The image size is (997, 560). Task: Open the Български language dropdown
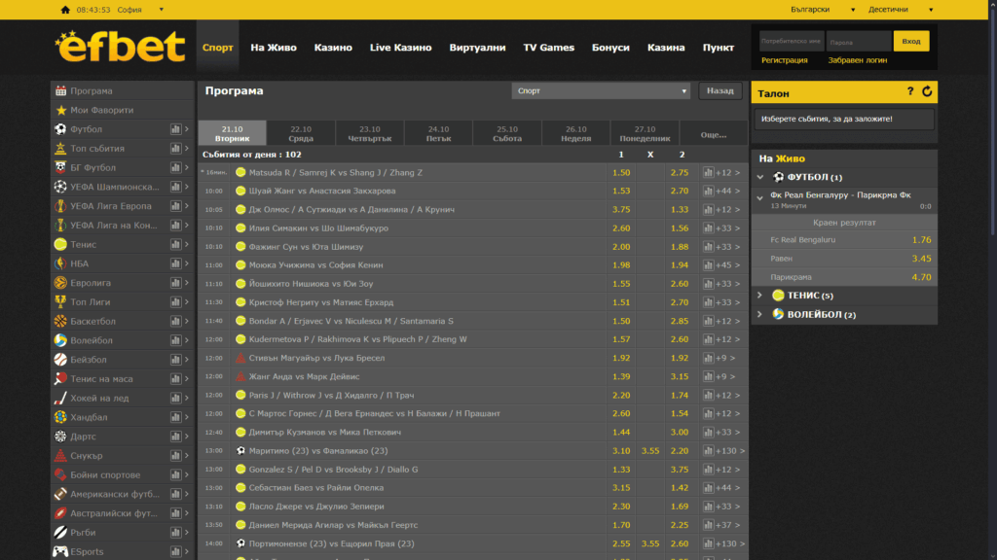point(822,10)
